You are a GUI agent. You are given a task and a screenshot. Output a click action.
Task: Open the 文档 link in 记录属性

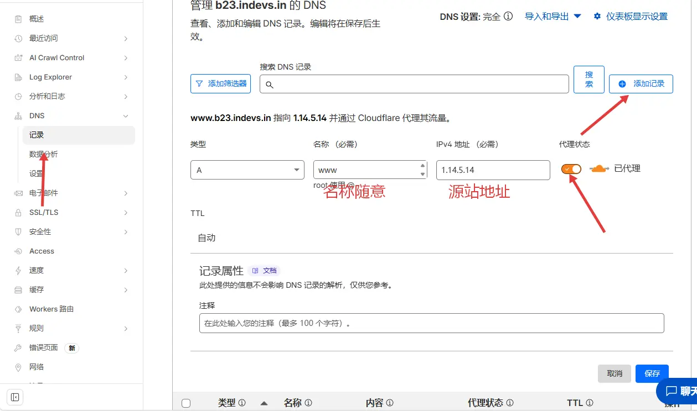(265, 270)
